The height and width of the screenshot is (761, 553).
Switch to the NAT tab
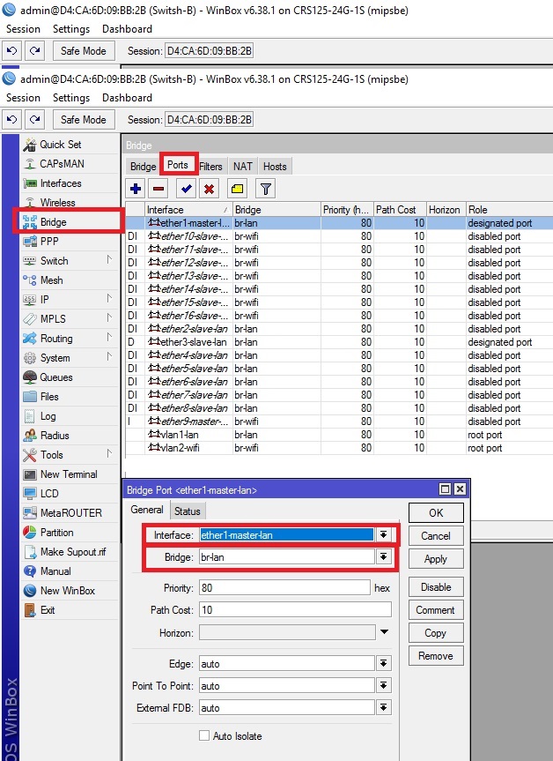point(242,167)
